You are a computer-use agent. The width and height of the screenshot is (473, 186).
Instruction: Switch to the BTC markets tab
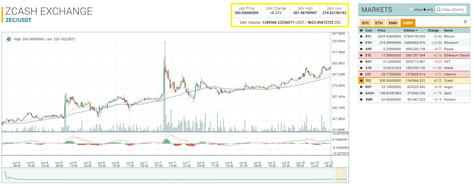[366, 23]
